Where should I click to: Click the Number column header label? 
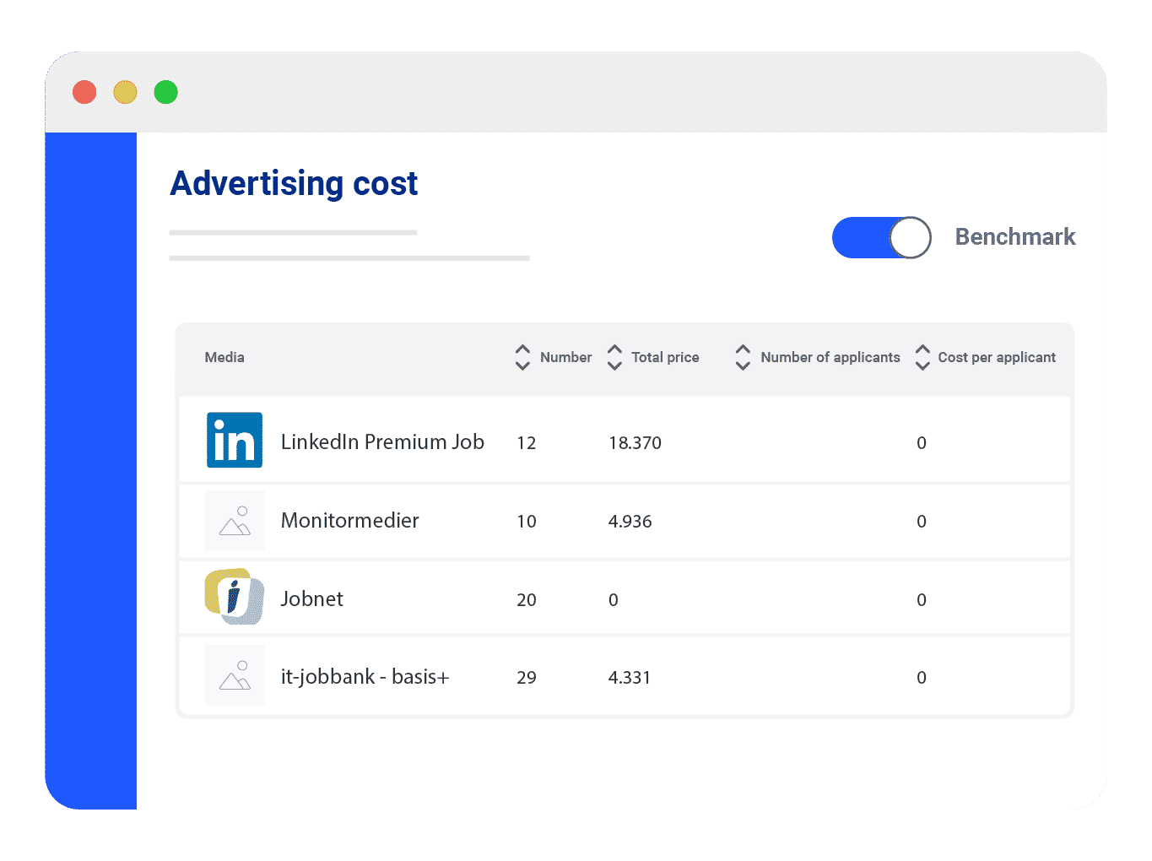(x=565, y=357)
